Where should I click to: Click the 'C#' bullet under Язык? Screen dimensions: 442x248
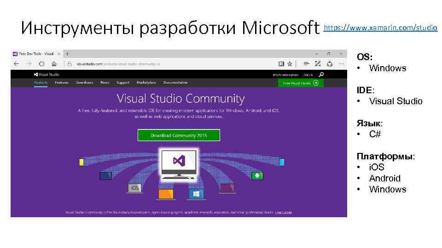tap(375, 134)
